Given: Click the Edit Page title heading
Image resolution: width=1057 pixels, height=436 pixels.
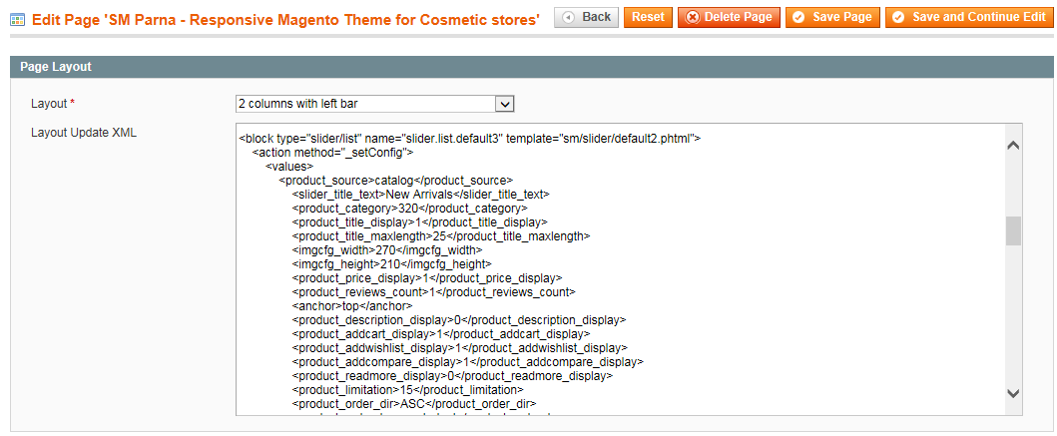Looking at the screenshot, I should pos(285,20).
